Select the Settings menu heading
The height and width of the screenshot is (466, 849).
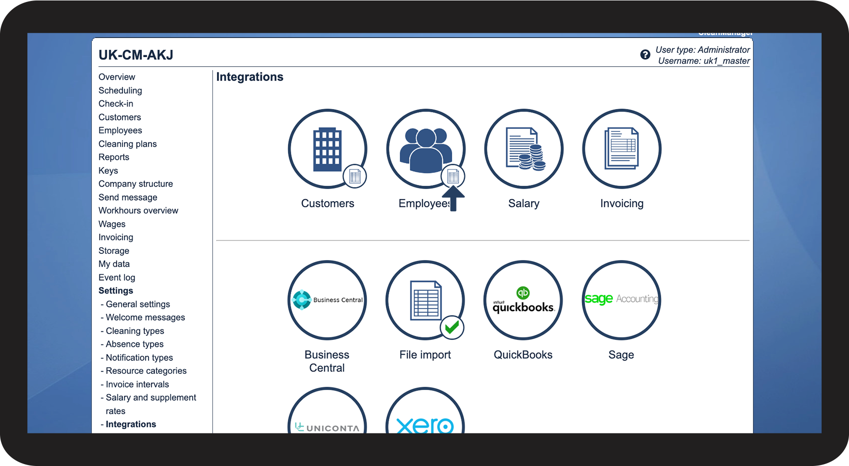click(x=116, y=290)
